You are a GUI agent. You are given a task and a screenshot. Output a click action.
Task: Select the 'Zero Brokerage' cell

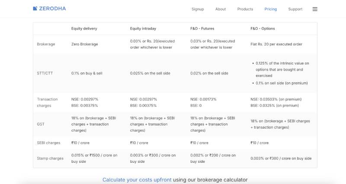tap(84, 44)
